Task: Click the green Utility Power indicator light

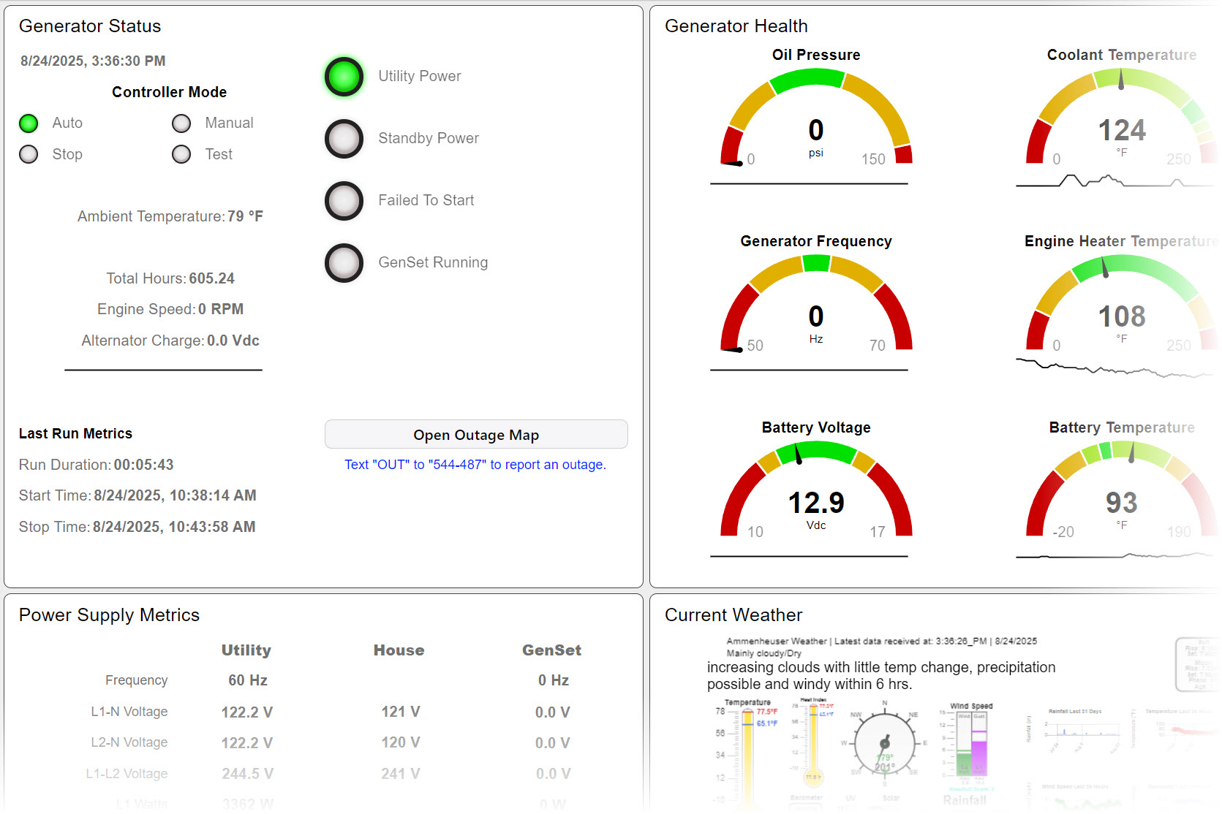Action: coord(344,77)
